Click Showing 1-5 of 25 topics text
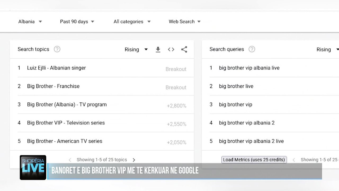Screen dimensions: 339x191 (102, 160)
